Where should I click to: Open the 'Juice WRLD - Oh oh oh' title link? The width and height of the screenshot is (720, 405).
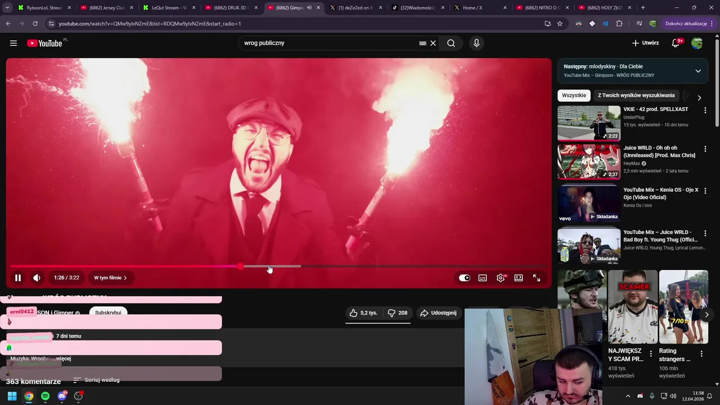(x=659, y=152)
